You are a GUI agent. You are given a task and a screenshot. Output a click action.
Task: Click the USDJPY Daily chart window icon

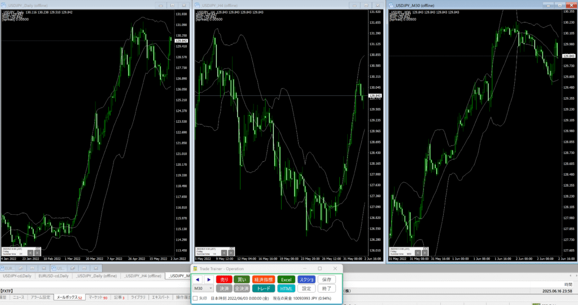(4, 6)
